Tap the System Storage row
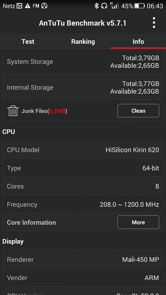This screenshot has height=295, width=166. (x=83, y=62)
